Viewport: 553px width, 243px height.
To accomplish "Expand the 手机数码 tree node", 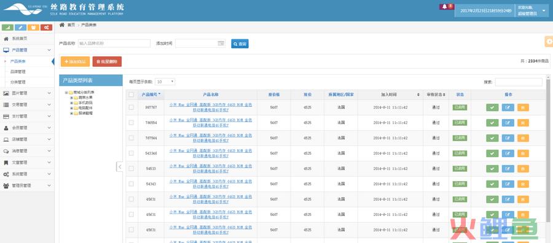I will pos(72,103).
